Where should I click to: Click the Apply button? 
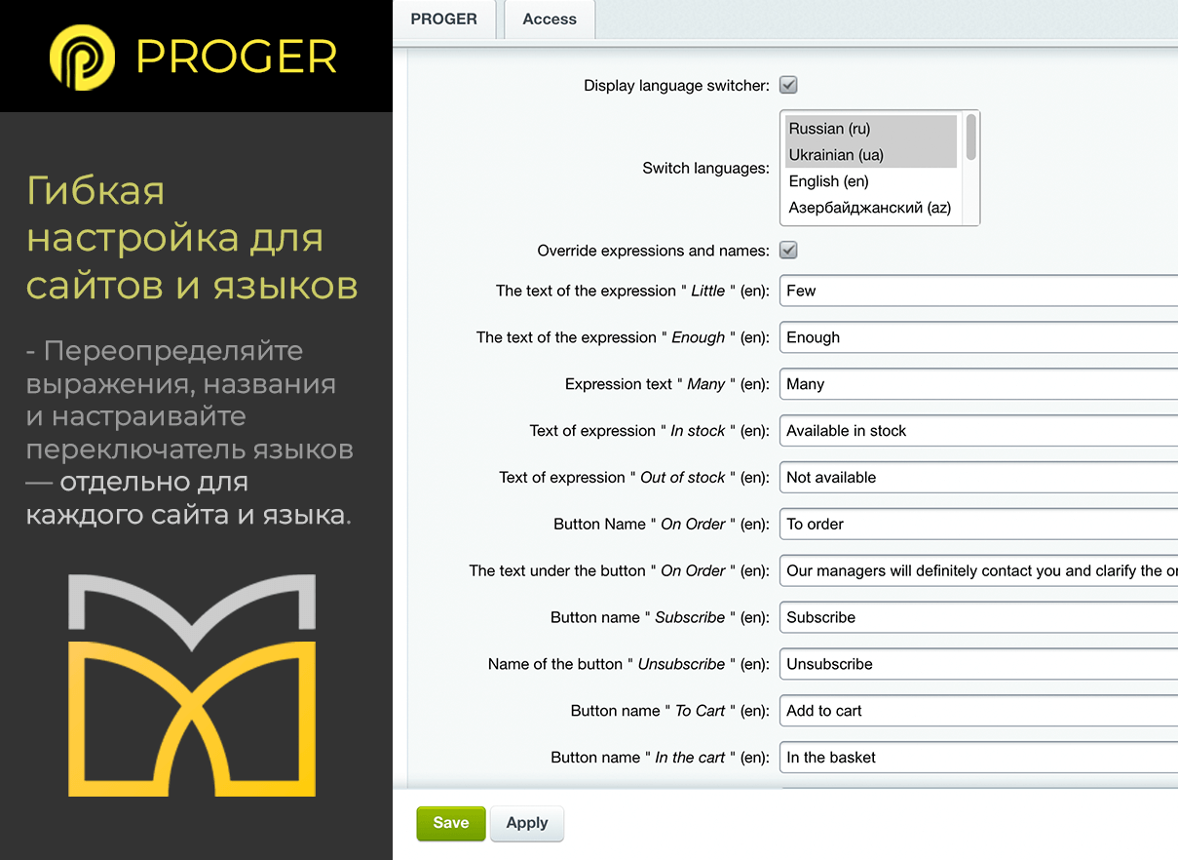(x=526, y=823)
